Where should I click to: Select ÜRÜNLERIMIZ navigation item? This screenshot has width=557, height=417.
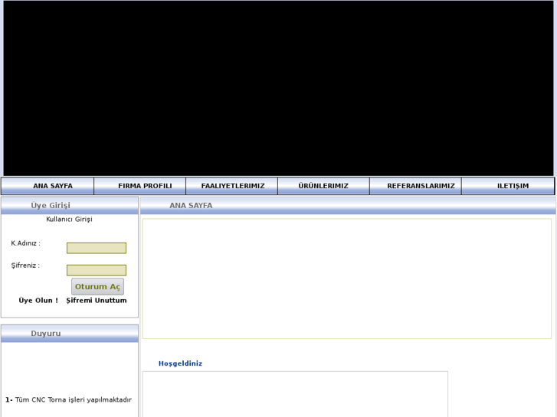point(323,186)
